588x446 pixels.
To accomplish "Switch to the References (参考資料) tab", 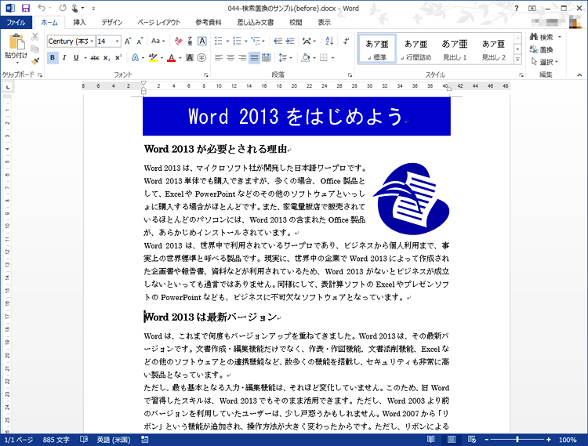I will [x=208, y=23].
